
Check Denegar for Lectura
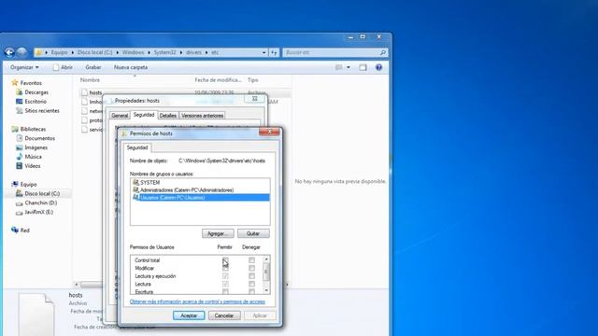click(x=251, y=284)
